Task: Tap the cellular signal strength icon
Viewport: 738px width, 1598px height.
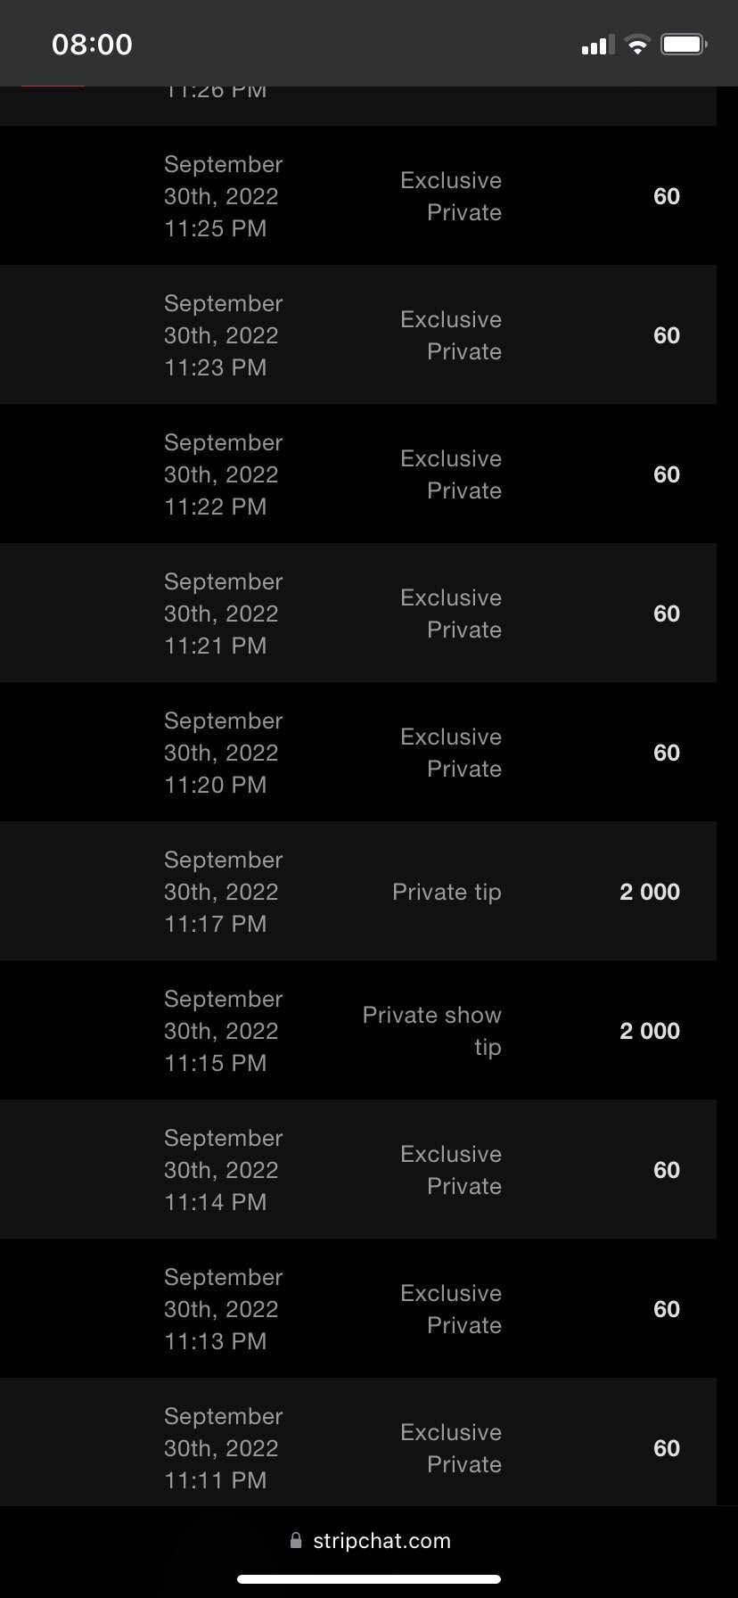Action: pyautogui.click(x=597, y=45)
